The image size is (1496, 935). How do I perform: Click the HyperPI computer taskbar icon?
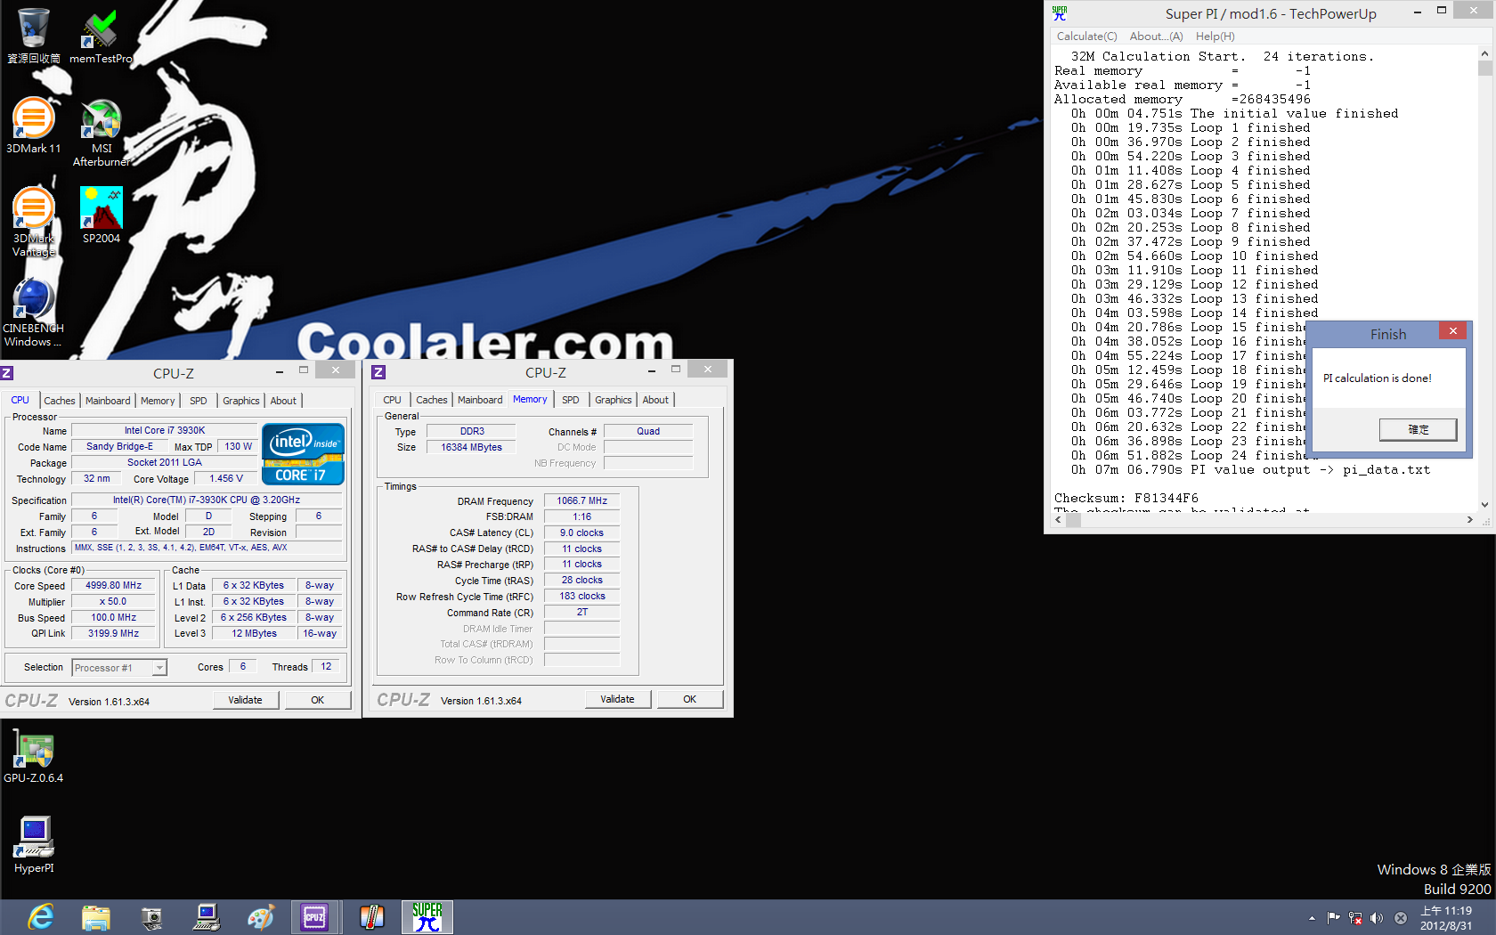pos(207,917)
